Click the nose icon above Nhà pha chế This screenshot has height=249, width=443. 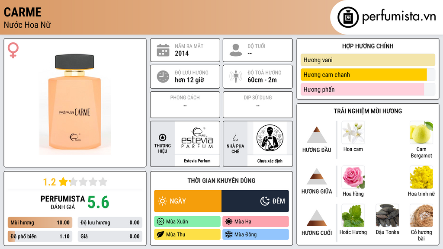[x=235, y=137]
